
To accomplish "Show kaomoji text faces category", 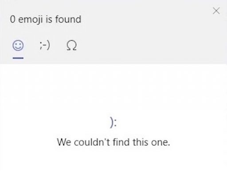I will 45,45.
